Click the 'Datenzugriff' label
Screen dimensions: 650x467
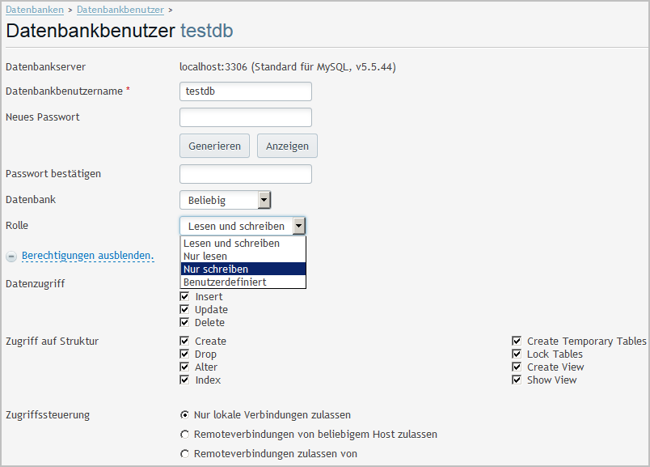point(36,284)
